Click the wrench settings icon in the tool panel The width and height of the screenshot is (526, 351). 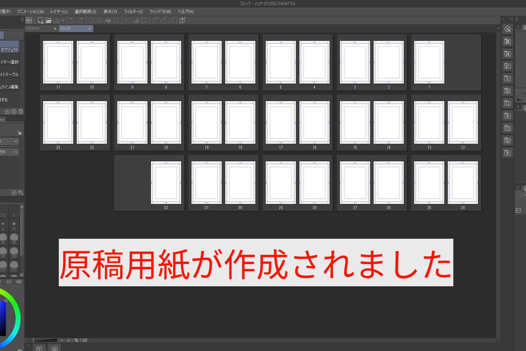(21, 193)
